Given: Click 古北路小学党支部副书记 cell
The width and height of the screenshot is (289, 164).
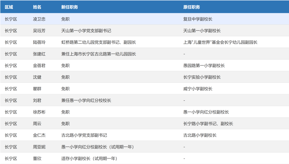Looking at the screenshot, I should [84, 135].
